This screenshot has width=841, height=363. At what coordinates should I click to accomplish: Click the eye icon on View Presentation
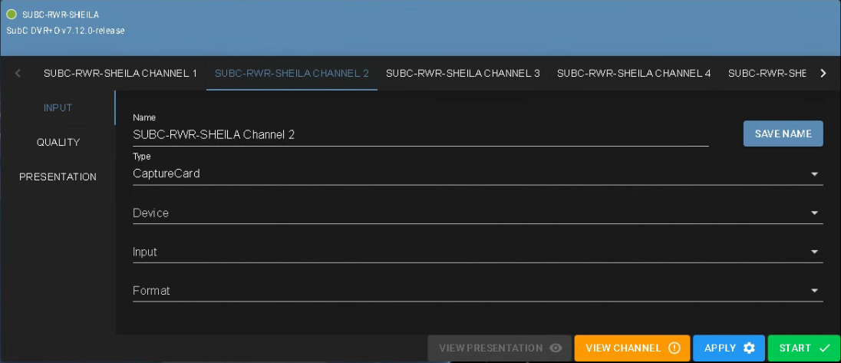[x=556, y=348]
